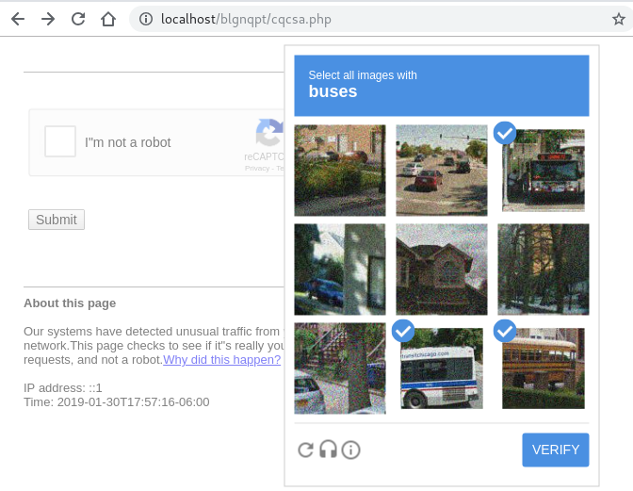Select the tile showing a brick house roof

coord(441,270)
